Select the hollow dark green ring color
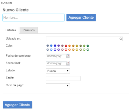Image resolution: width=129 pixels, height=112 pixels. [x=88, y=49]
